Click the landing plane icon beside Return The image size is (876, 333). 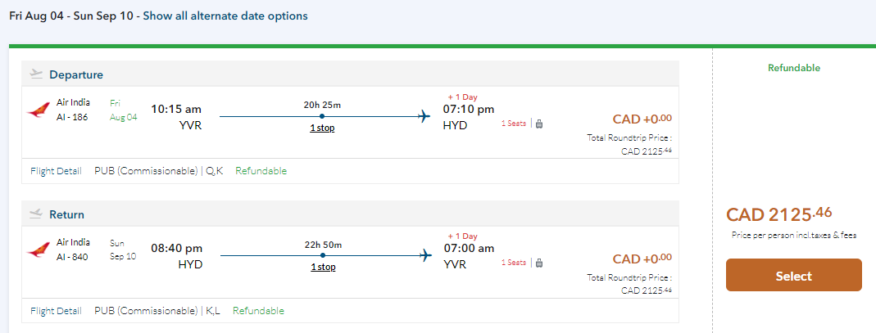(x=36, y=214)
